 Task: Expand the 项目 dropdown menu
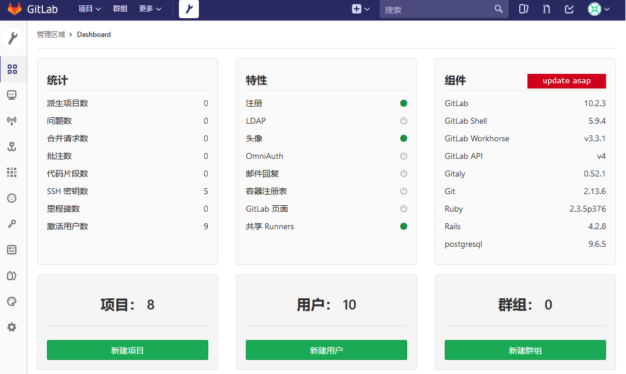pos(89,9)
